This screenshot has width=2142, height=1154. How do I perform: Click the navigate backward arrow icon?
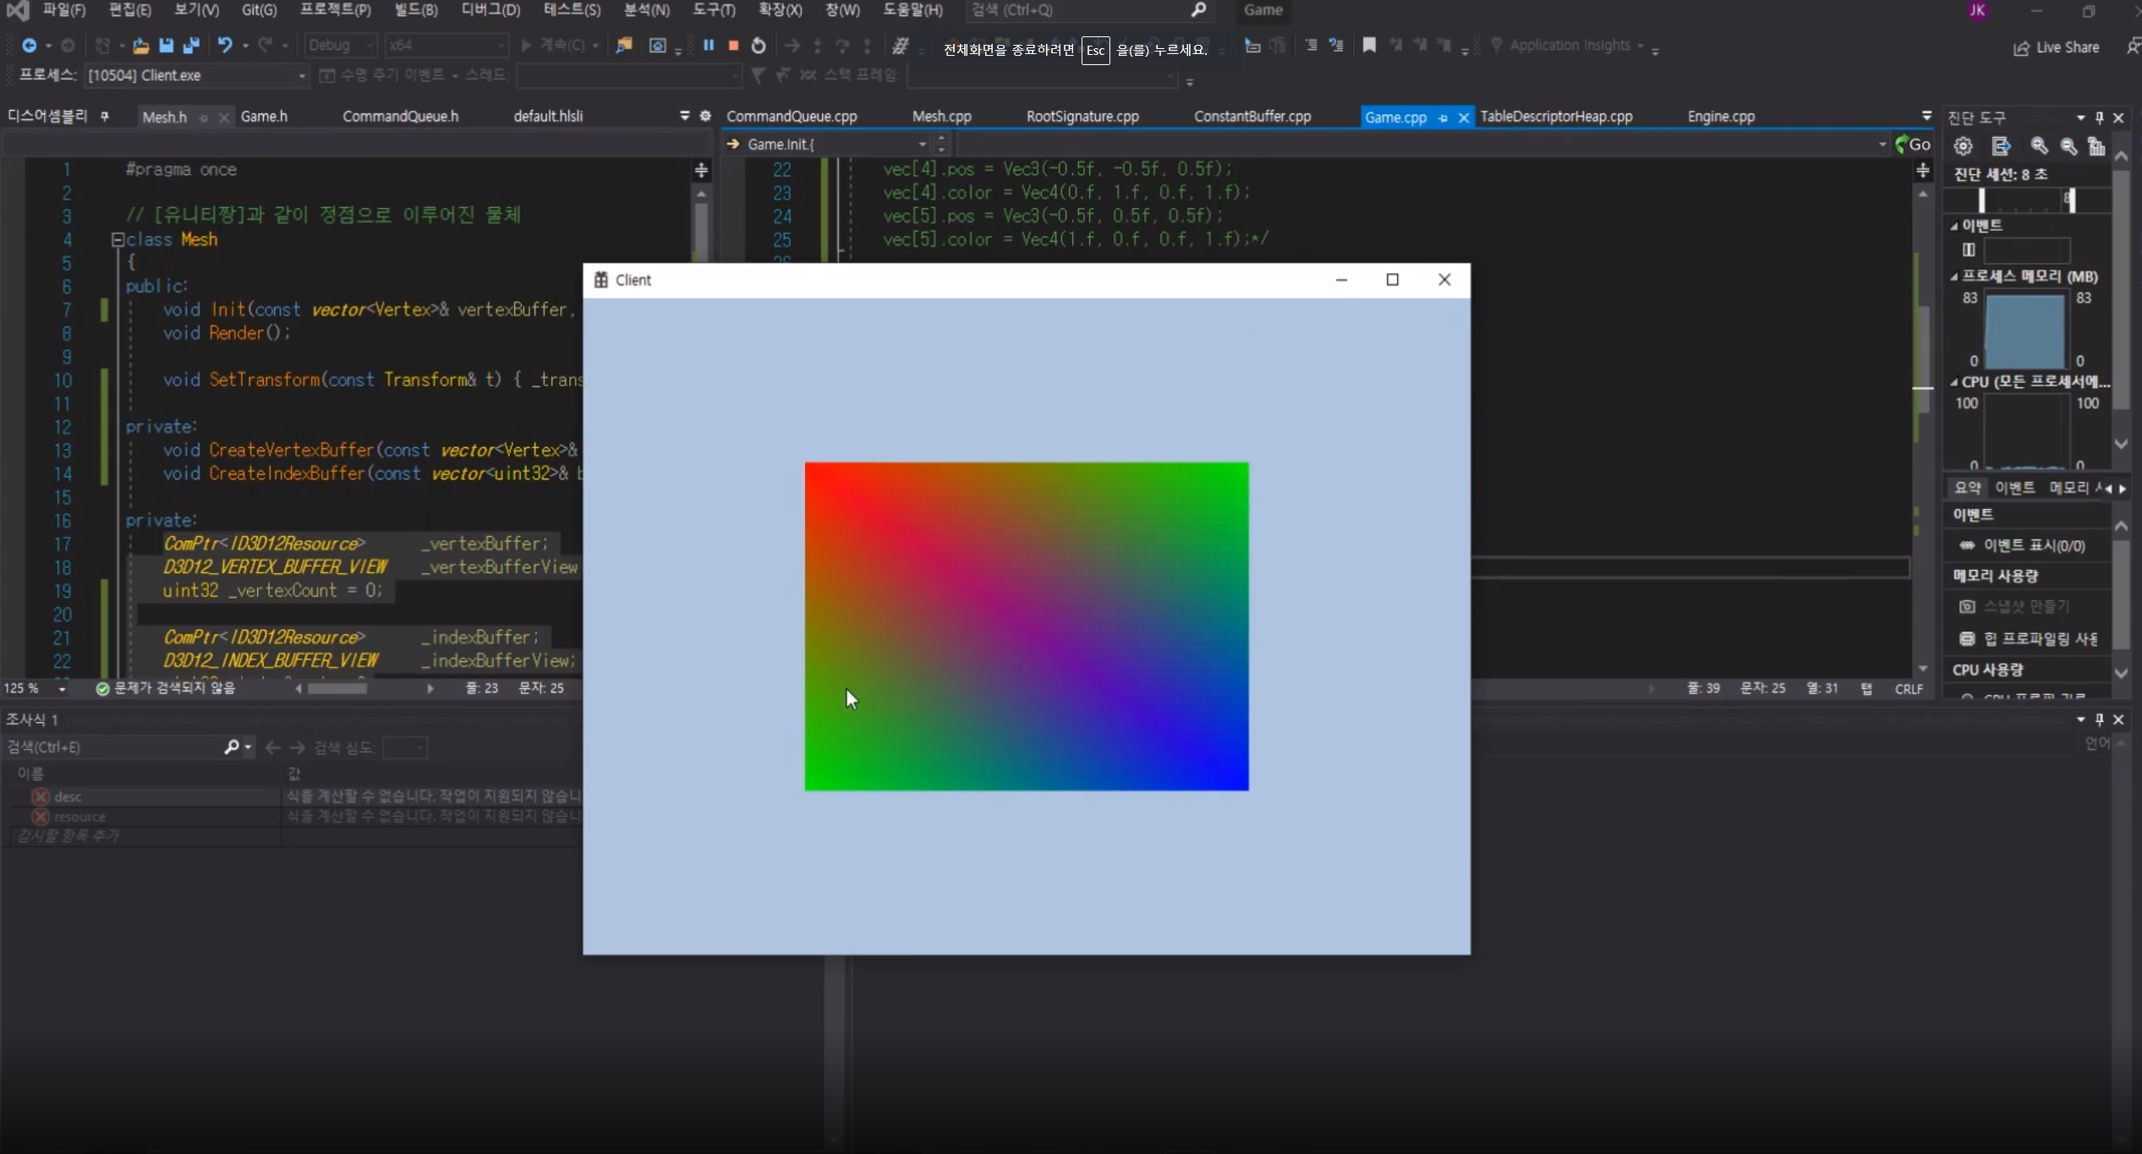(x=30, y=46)
